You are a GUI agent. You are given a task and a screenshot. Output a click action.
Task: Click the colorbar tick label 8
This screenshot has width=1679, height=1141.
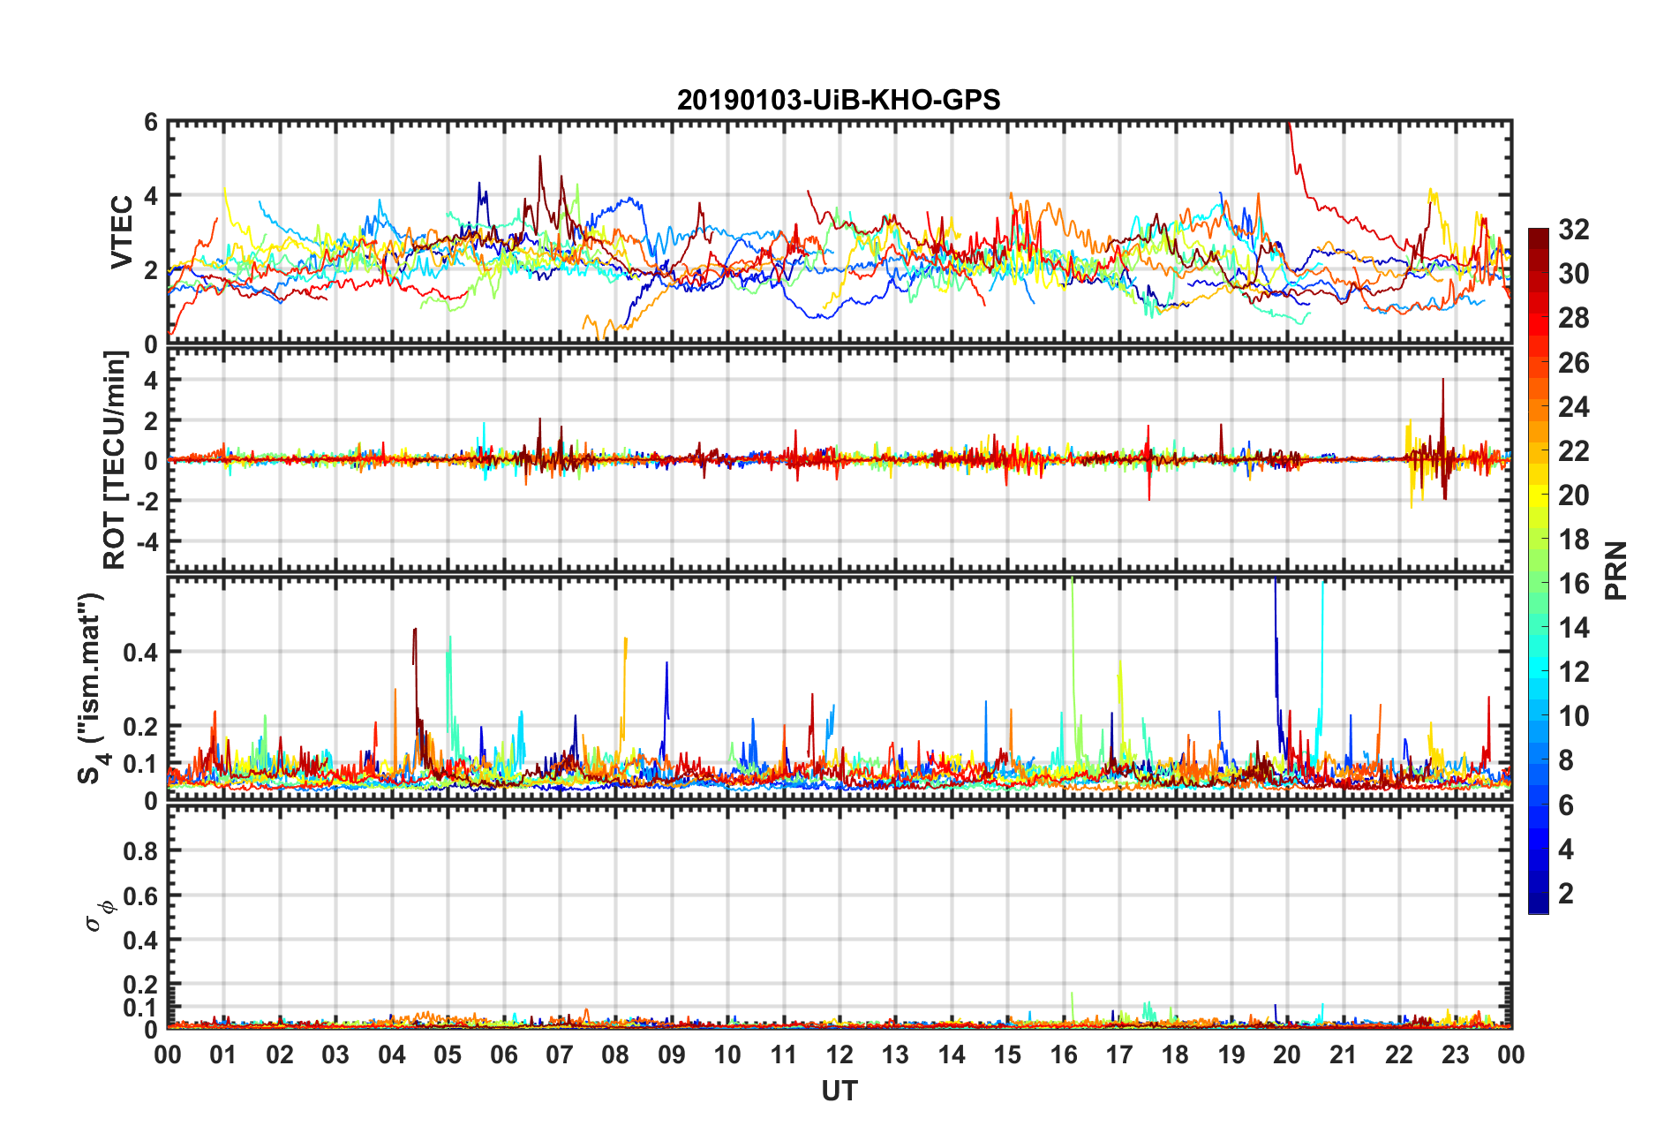[1566, 760]
